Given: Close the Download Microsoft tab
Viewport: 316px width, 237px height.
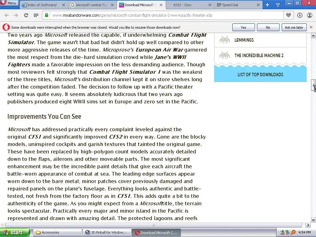Looking at the screenshot, I should 161,5.
